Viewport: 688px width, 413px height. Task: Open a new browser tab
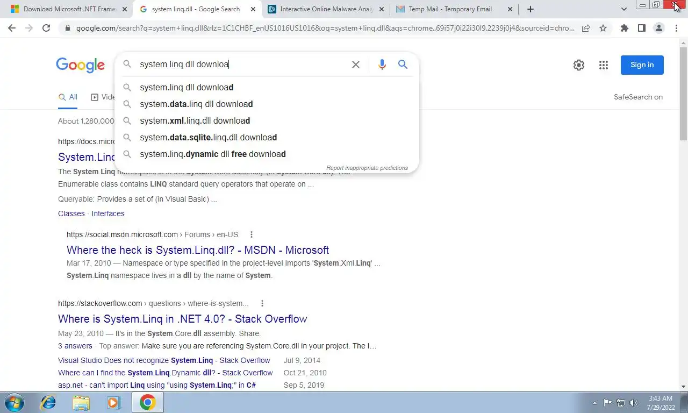(x=531, y=9)
